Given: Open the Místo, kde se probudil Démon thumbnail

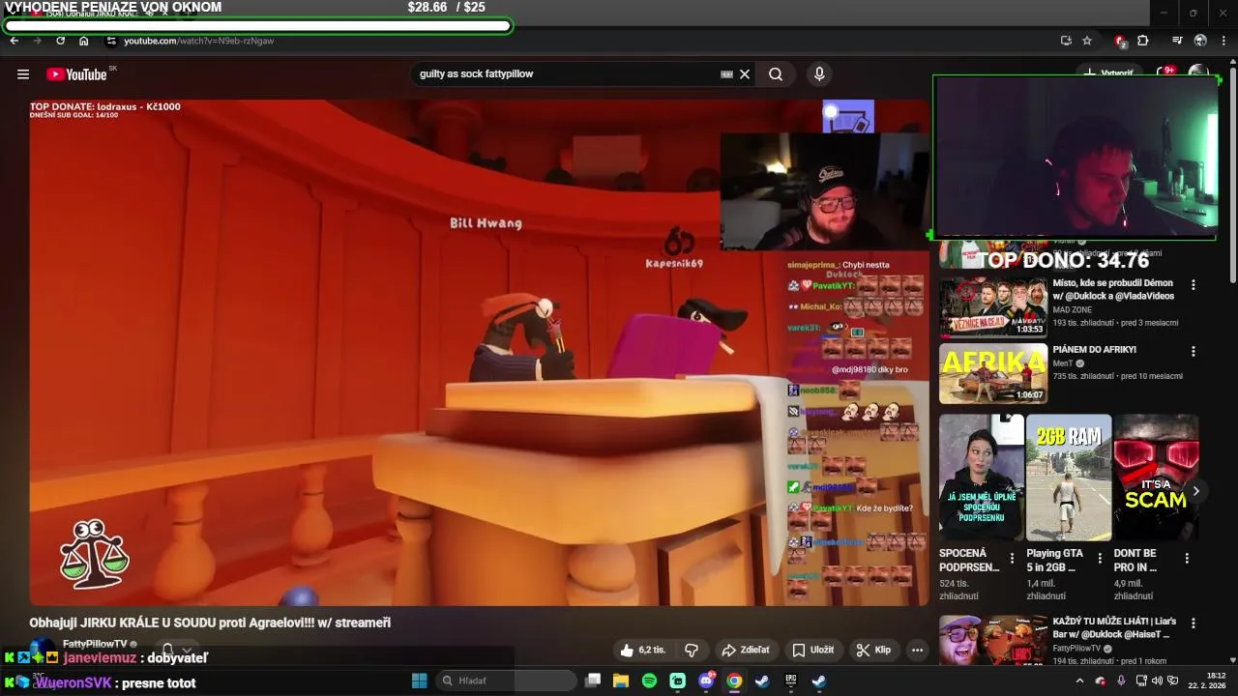Looking at the screenshot, I should tap(993, 307).
